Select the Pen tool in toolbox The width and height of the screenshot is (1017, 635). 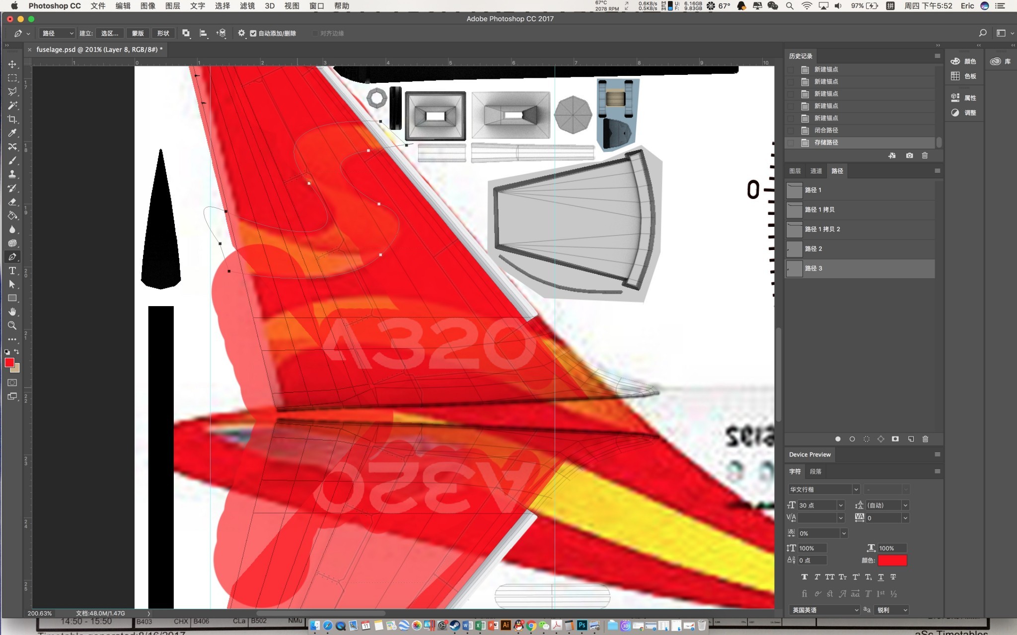tap(12, 257)
